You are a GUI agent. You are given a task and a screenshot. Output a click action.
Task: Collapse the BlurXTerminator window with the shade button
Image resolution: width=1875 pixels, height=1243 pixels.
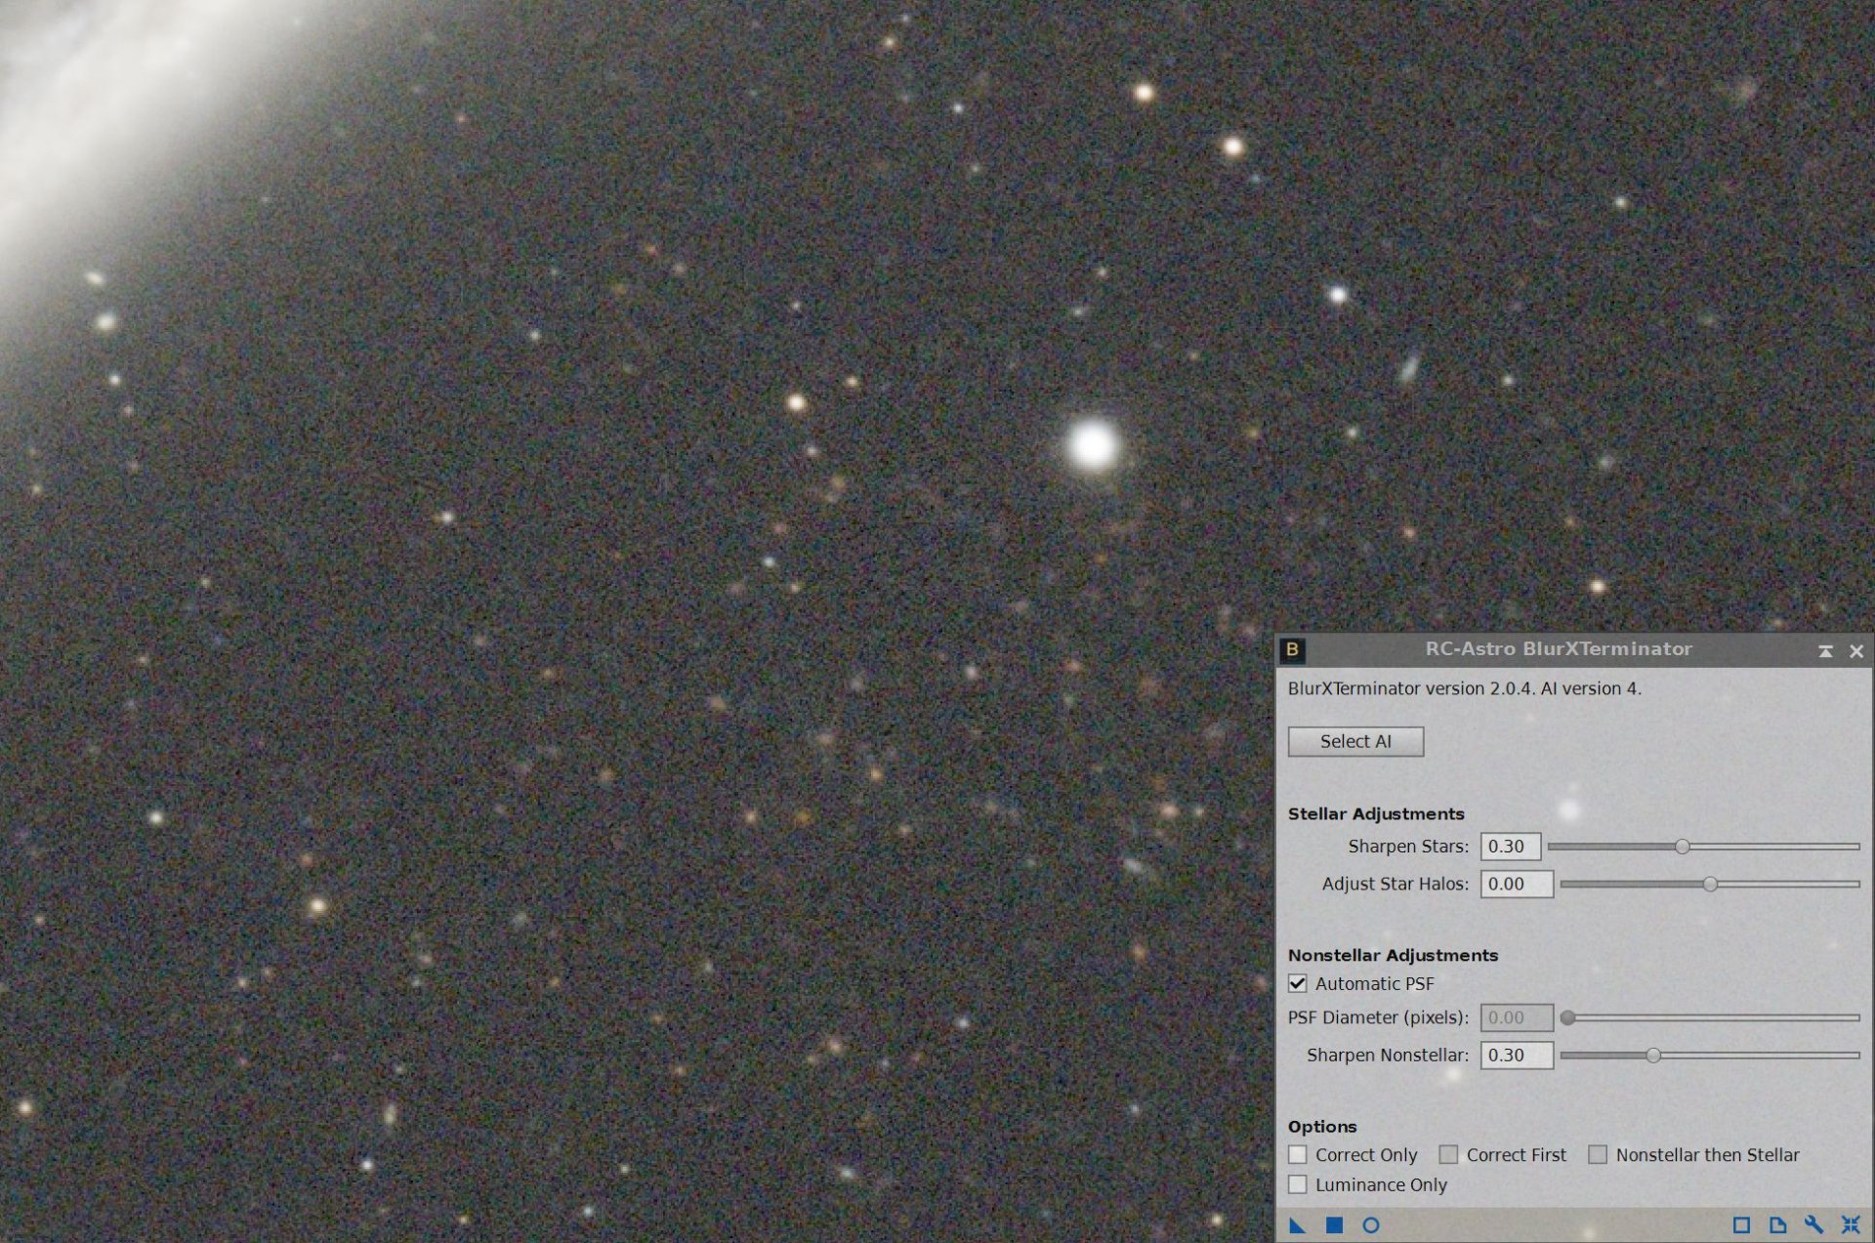1825,650
